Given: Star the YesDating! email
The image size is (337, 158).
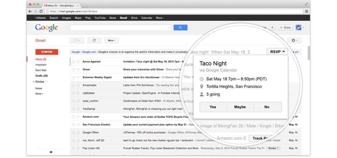Looking at the screenshot, I should click(x=78, y=109).
